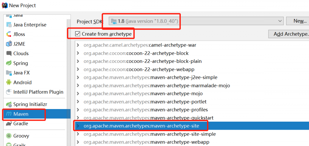Expand selected maven-archetype-site chevron

coord(78,126)
